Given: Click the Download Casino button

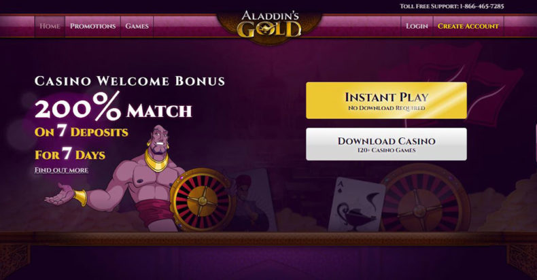Looking at the screenshot, I should pyautogui.click(x=386, y=144).
